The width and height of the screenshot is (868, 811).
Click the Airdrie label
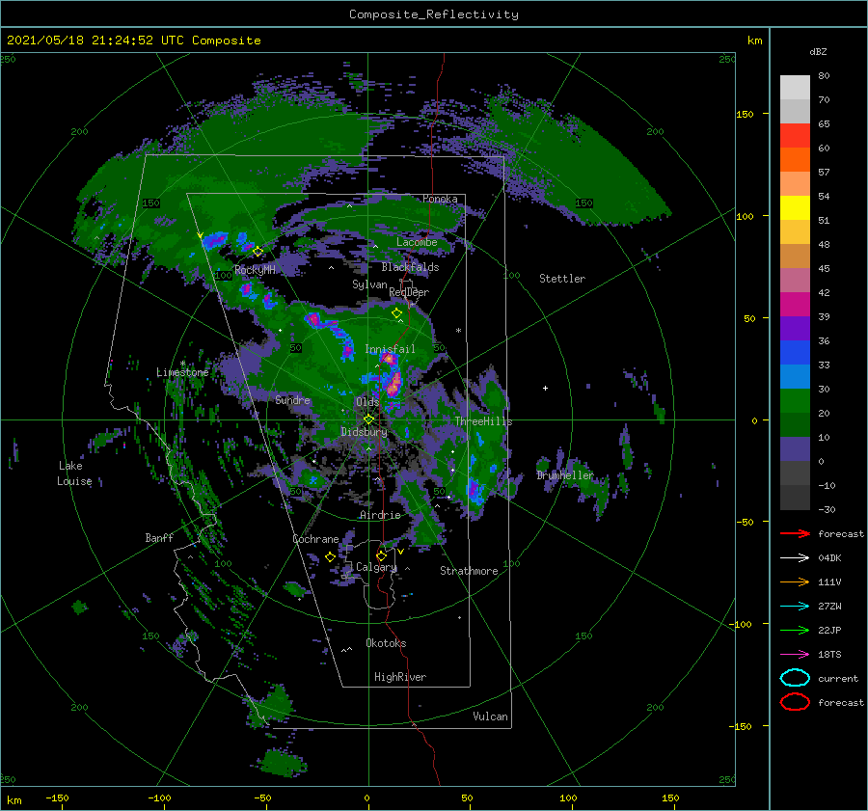380,515
